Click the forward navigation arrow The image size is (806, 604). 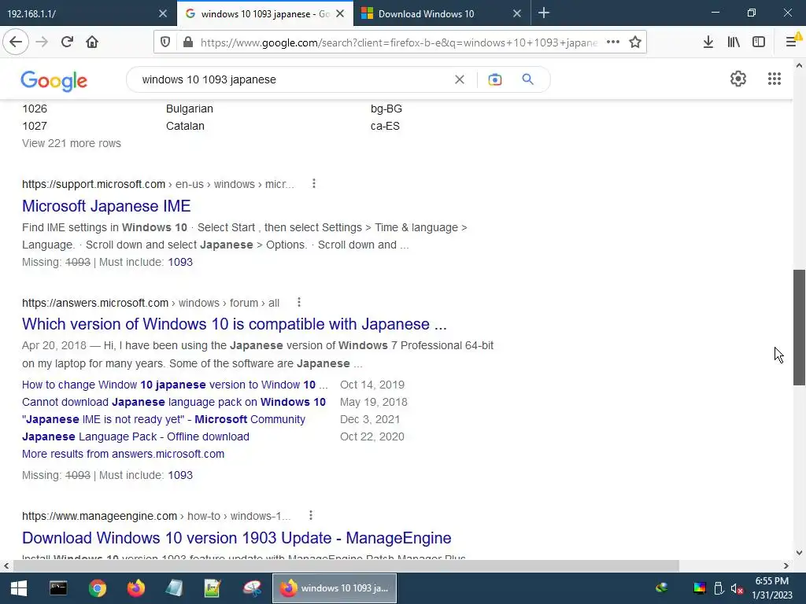point(42,42)
